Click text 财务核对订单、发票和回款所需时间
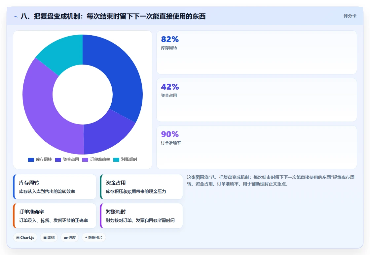 point(140,220)
